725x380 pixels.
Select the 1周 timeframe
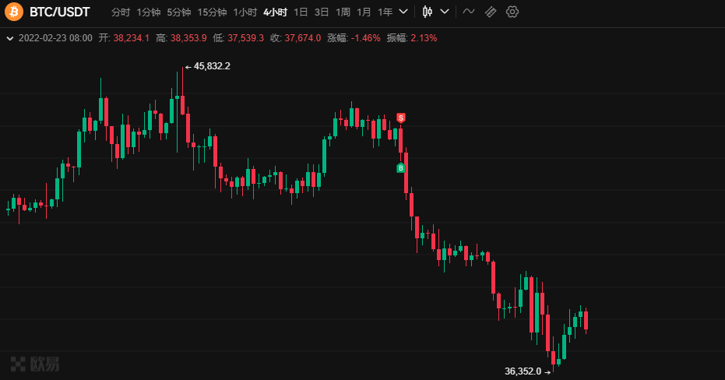pos(343,12)
